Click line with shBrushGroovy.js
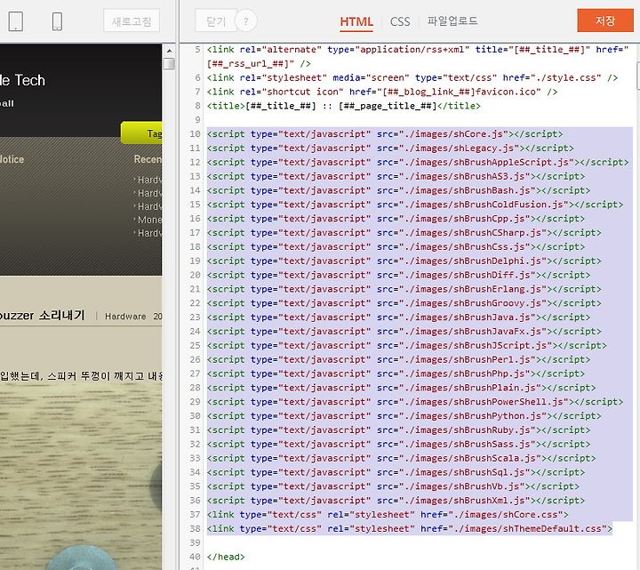 [404, 303]
